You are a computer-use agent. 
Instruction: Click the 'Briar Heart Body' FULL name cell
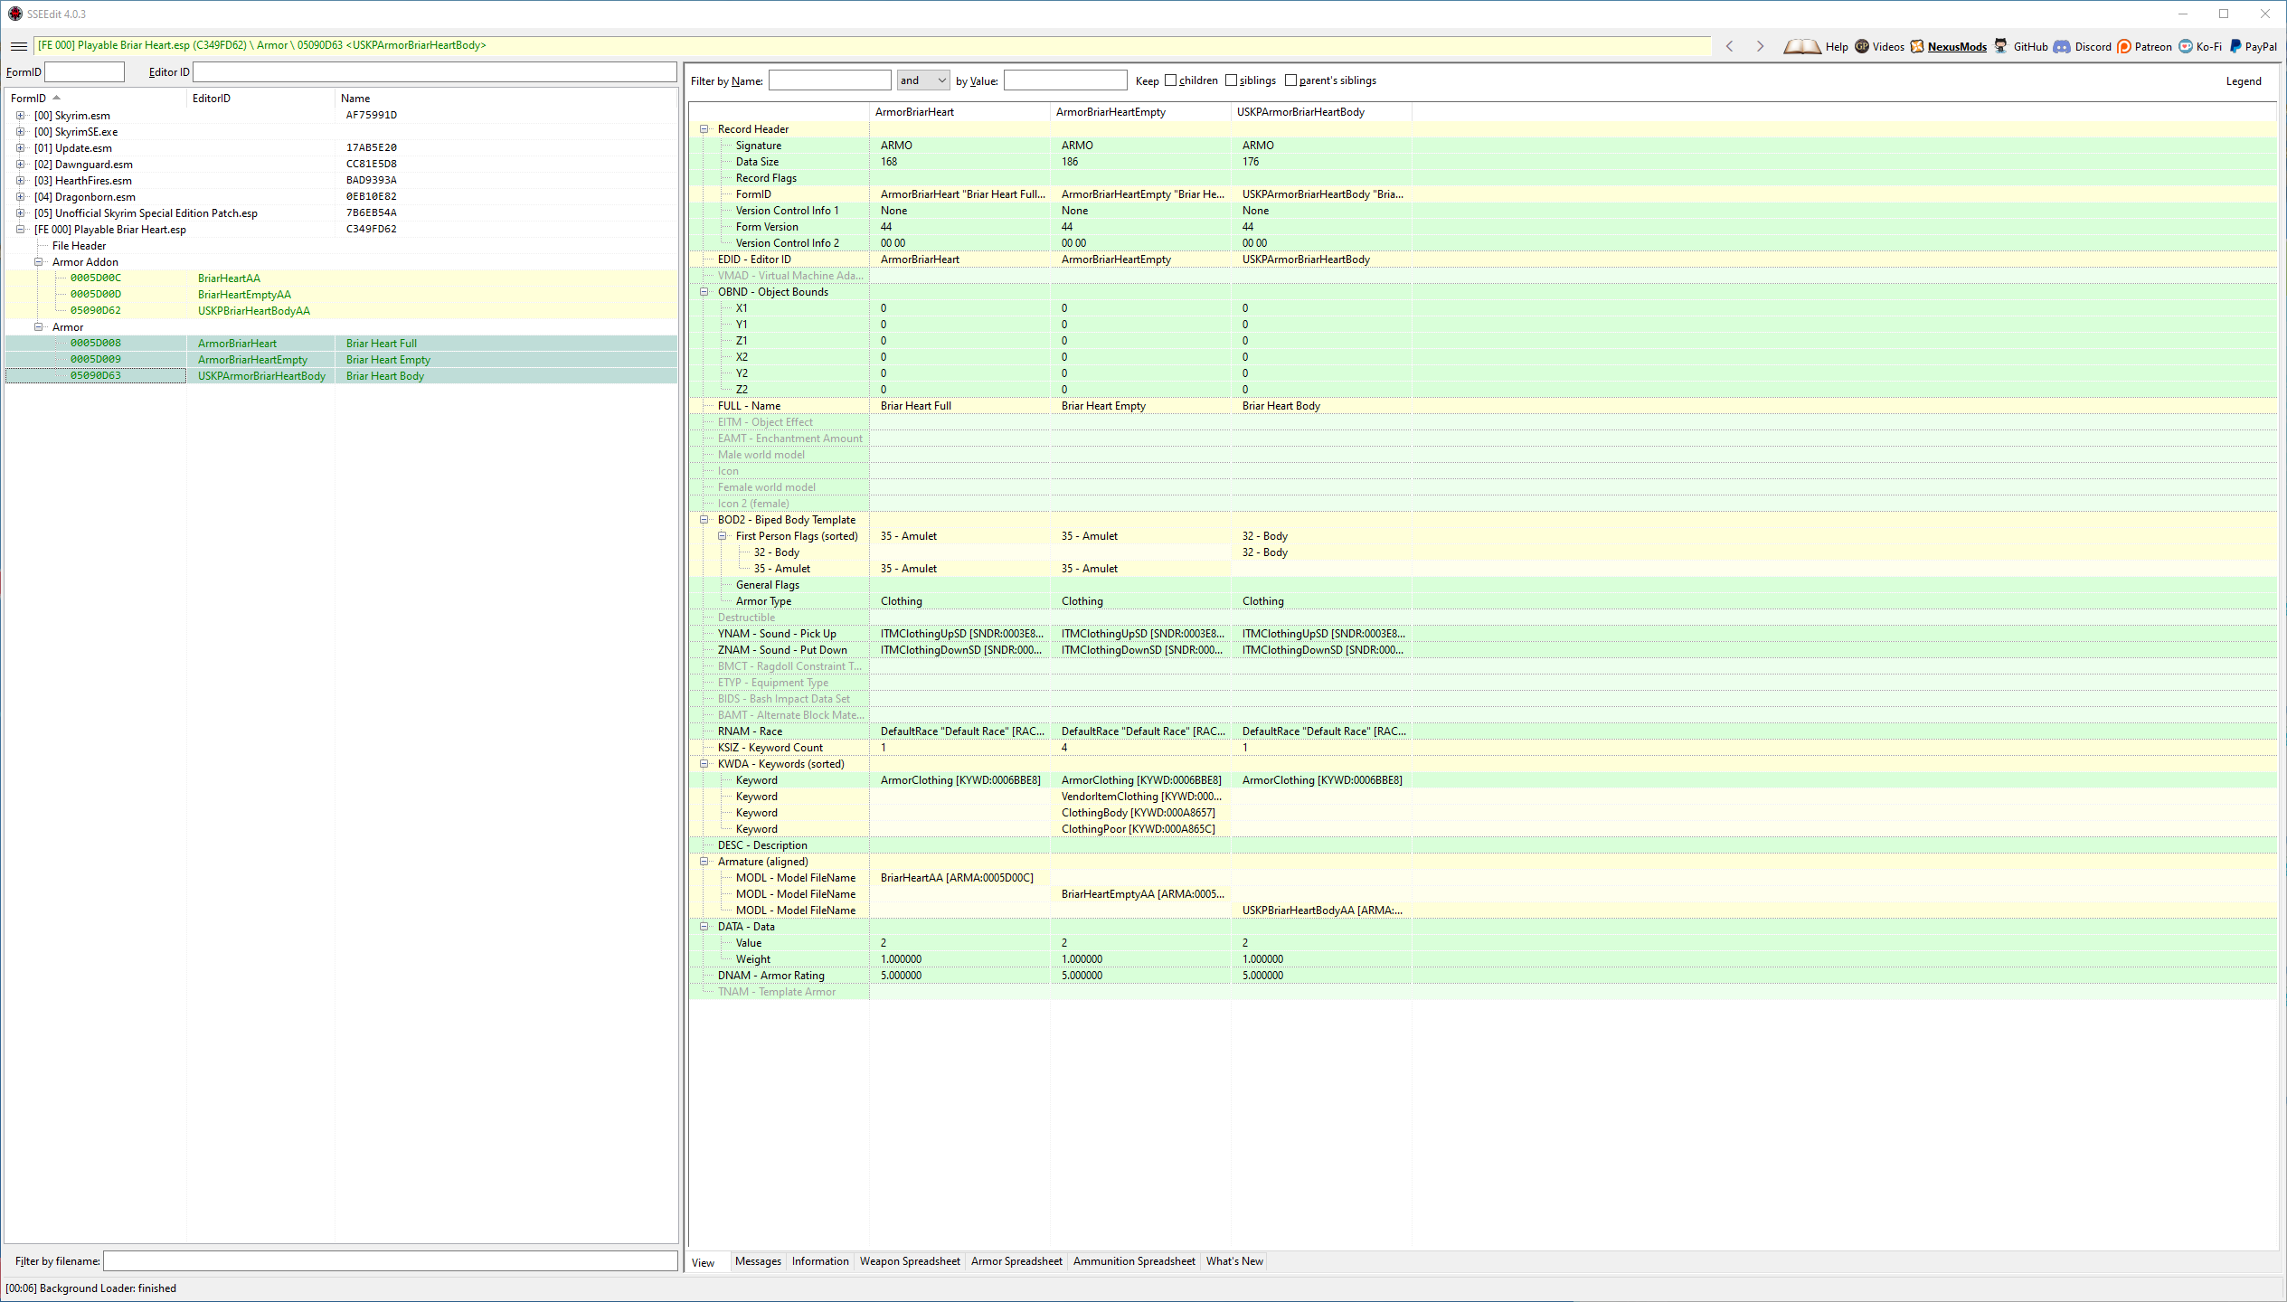(x=1321, y=405)
